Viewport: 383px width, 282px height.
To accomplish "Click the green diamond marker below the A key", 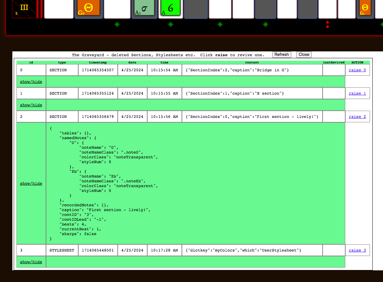I will (171, 24).
